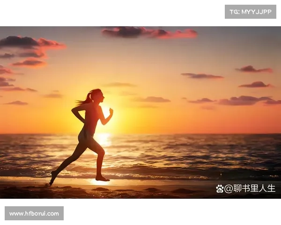
Task: Click the paw icon in the watermark
Action: coord(220,188)
